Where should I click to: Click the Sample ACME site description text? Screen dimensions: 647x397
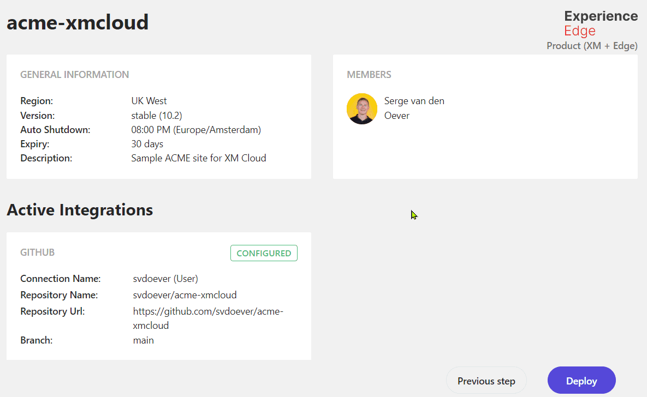tap(199, 158)
